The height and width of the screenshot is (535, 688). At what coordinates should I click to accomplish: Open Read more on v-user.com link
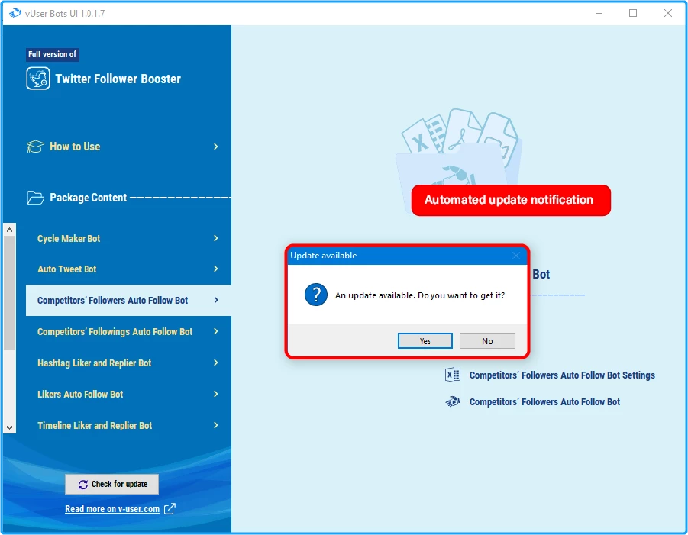coord(112,509)
